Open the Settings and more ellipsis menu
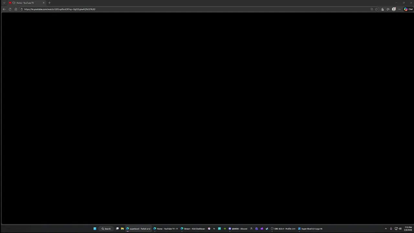Viewport: 414px width, 233px height. 399,9
